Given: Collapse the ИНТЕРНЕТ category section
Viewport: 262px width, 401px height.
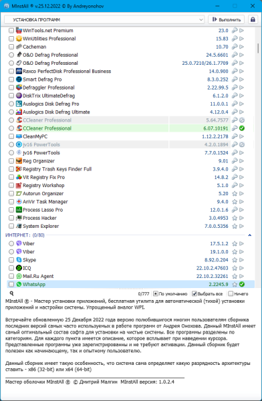Looking at the screenshot, I should pos(250,235).
